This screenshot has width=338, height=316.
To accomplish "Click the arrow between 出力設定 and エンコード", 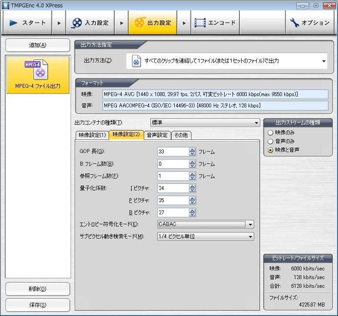I will (184, 23).
